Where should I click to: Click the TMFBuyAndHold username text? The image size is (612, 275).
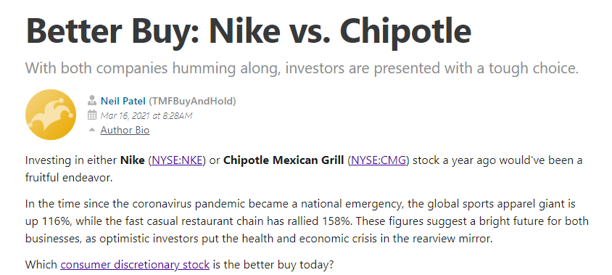[x=192, y=101]
